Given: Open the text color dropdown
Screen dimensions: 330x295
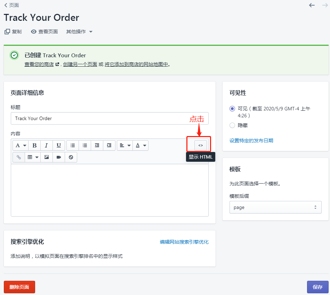Looking at the screenshot, I should [140, 145].
